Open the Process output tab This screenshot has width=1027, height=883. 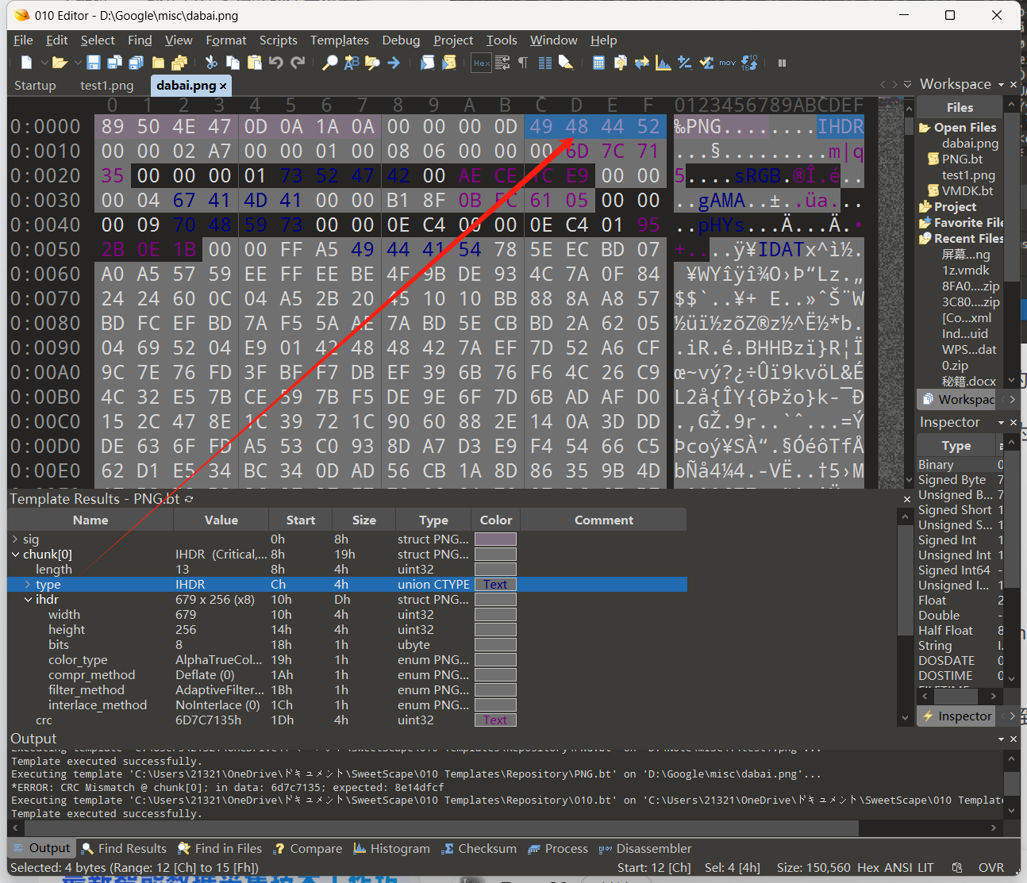[x=557, y=849]
